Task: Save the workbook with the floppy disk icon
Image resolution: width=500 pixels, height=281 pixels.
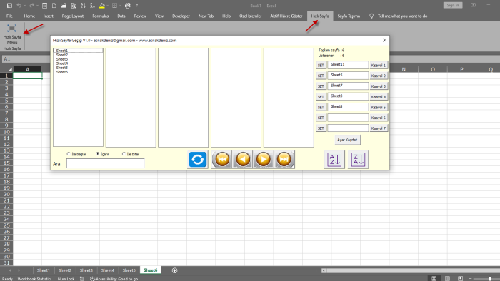Action: click(x=9, y=6)
